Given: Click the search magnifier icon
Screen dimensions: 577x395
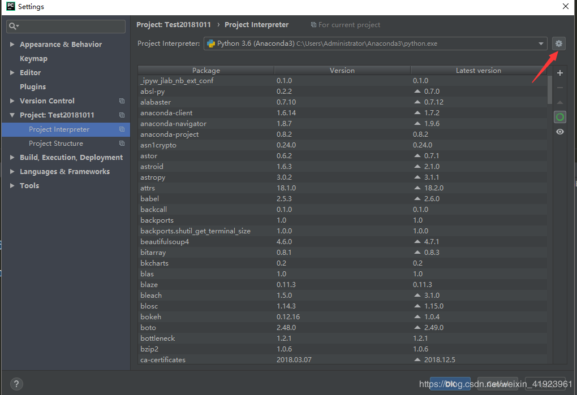Looking at the screenshot, I should click(x=13, y=26).
